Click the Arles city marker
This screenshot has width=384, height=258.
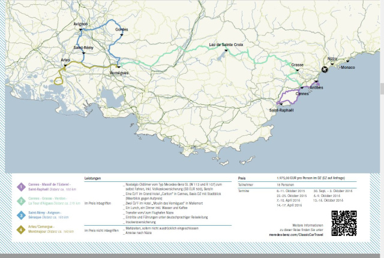(67, 65)
